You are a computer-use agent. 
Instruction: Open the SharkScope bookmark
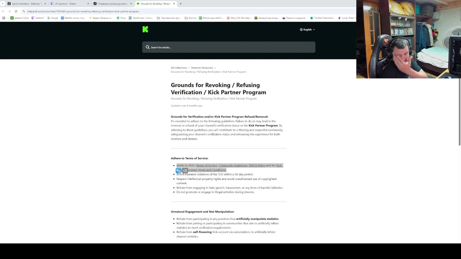(x=141, y=18)
